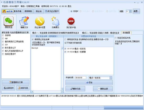The image size is (144, 110).
Task: Open 我们的产品 NEW badge icon
Action: pyautogui.click(x=71, y=21)
